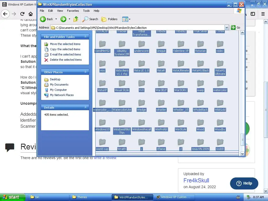Screen dimensions: 268x201
Task: Open the Search pane
Action: click(90, 19)
